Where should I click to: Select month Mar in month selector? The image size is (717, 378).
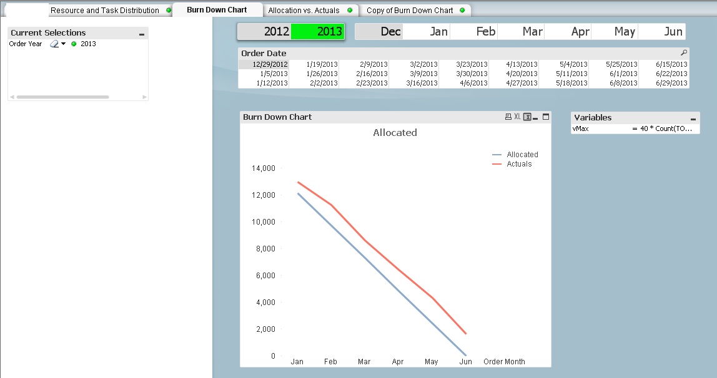[521, 31]
